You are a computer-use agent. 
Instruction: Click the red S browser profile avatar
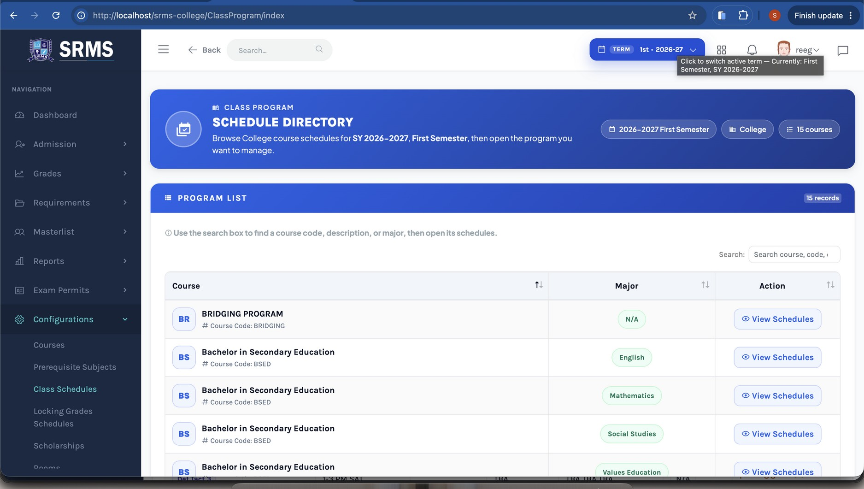pos(775,15)
